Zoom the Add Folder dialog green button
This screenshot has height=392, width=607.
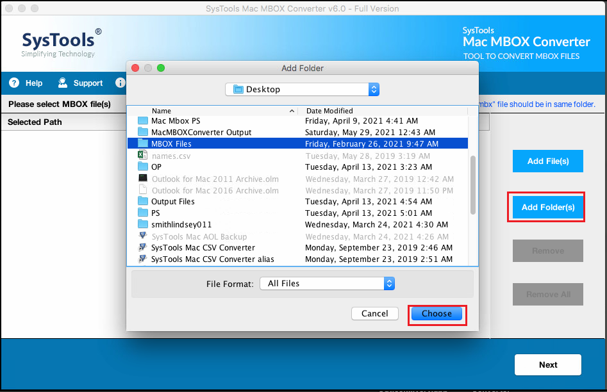(161, 68)
